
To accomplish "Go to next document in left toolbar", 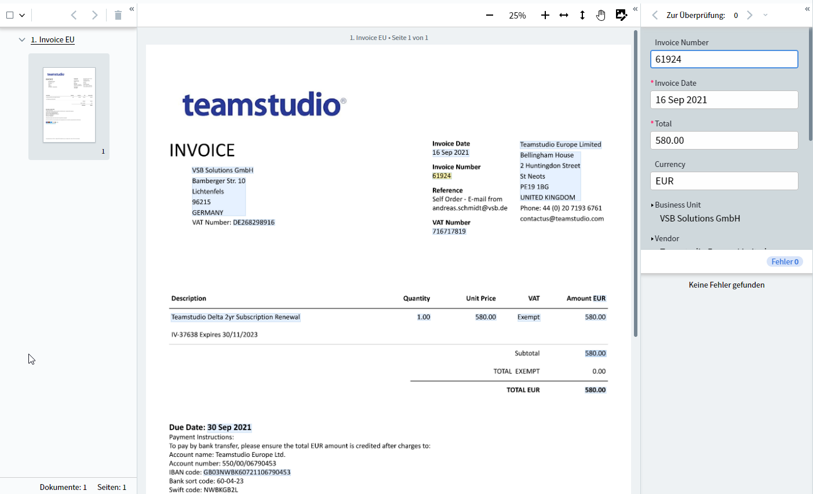I will pos(94,15).
